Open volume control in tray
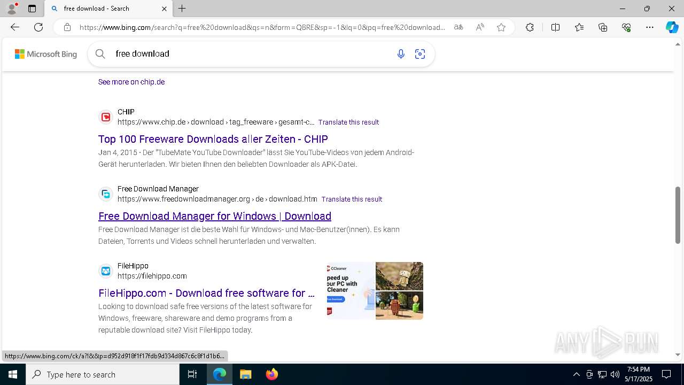Screen dimensions: 684x385 click(x=615, y=374)
